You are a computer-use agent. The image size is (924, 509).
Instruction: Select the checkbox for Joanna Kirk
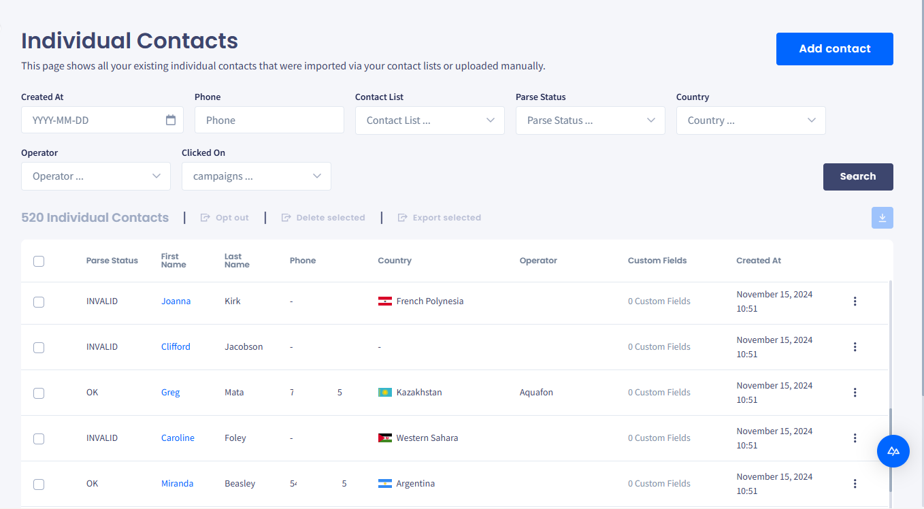39,302
